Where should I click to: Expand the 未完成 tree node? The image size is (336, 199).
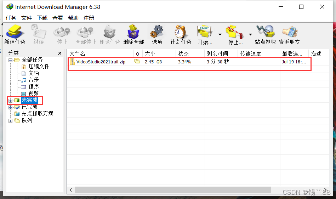[10, 101]
